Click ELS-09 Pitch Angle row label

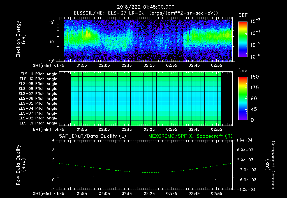[x=38, y=84]
